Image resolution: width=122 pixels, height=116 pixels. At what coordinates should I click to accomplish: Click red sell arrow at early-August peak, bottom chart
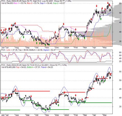click(x=16, y=90)
